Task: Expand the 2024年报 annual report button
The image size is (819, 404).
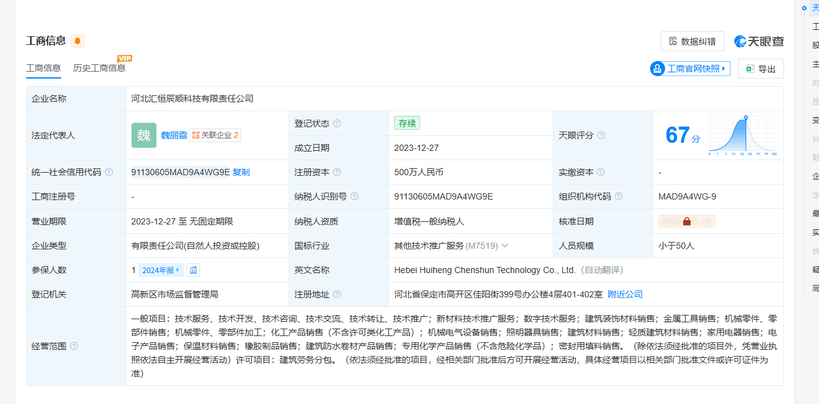Action: 161,270
